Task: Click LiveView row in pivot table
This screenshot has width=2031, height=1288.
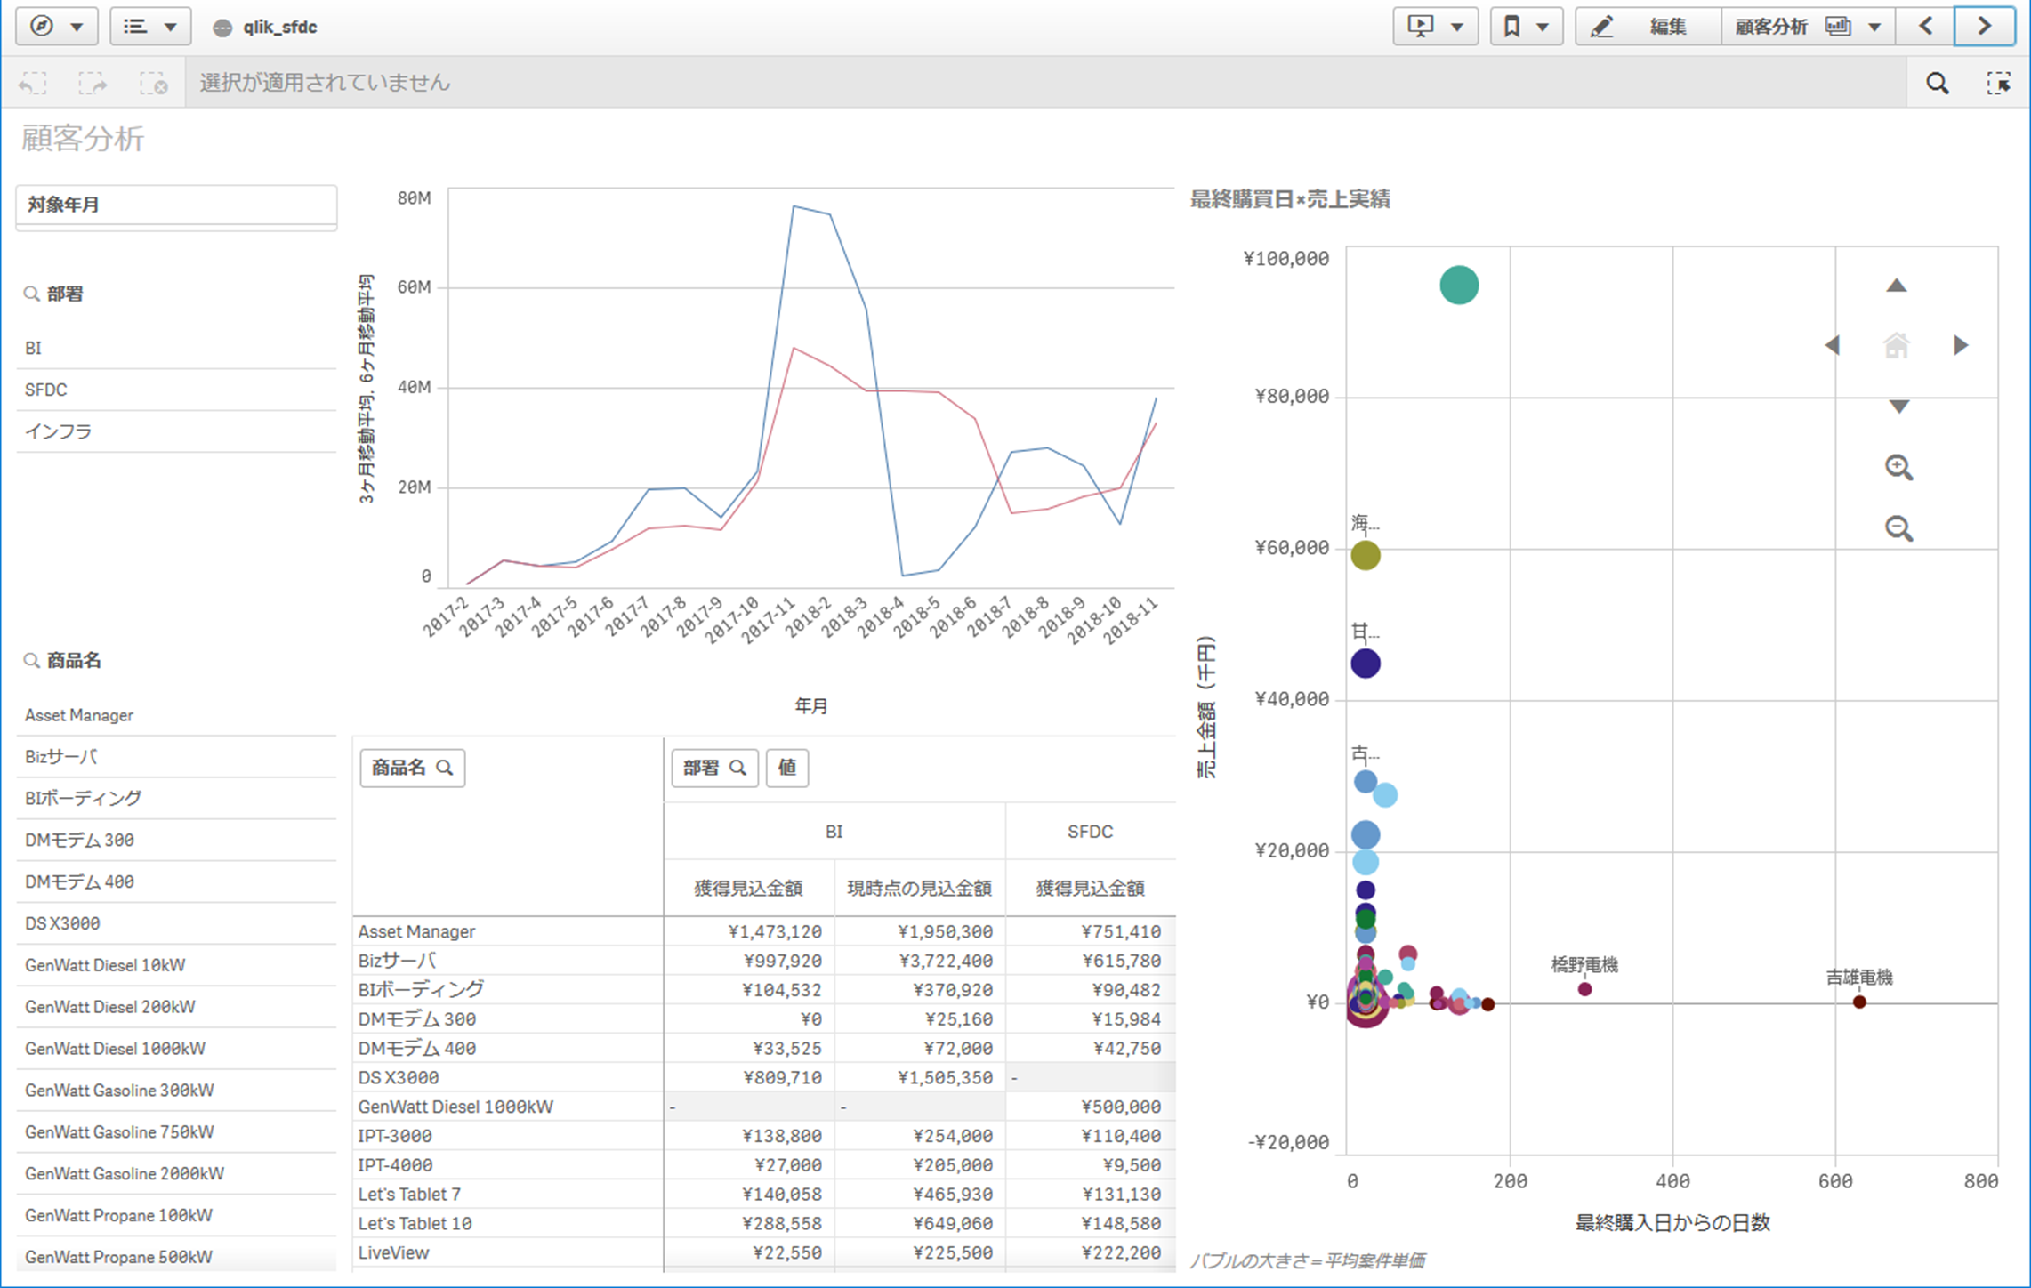Action: (508, 1252)
